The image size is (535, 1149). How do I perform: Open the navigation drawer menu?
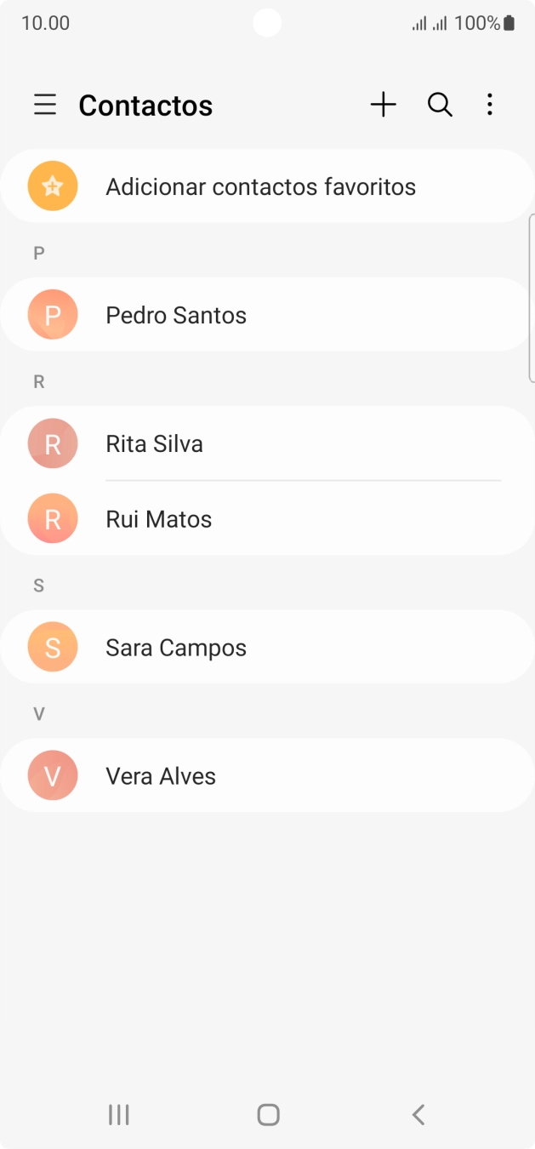pyautogui.click(x=43, y=105)
